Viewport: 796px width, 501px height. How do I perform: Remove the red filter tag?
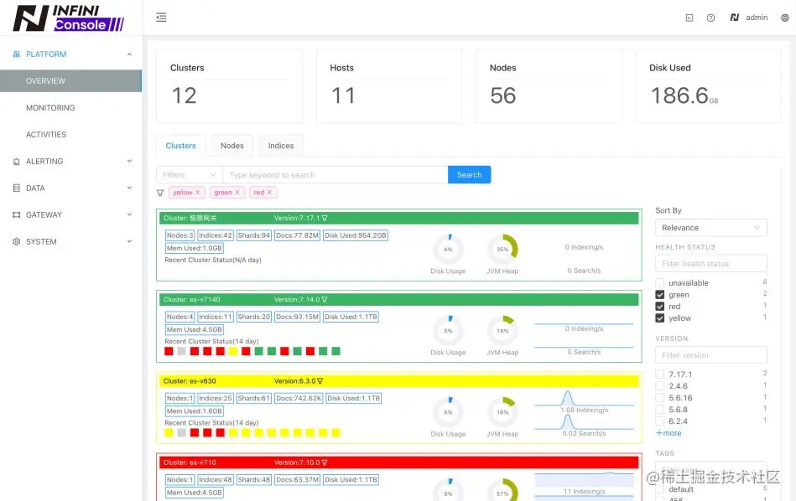(269, 192)
